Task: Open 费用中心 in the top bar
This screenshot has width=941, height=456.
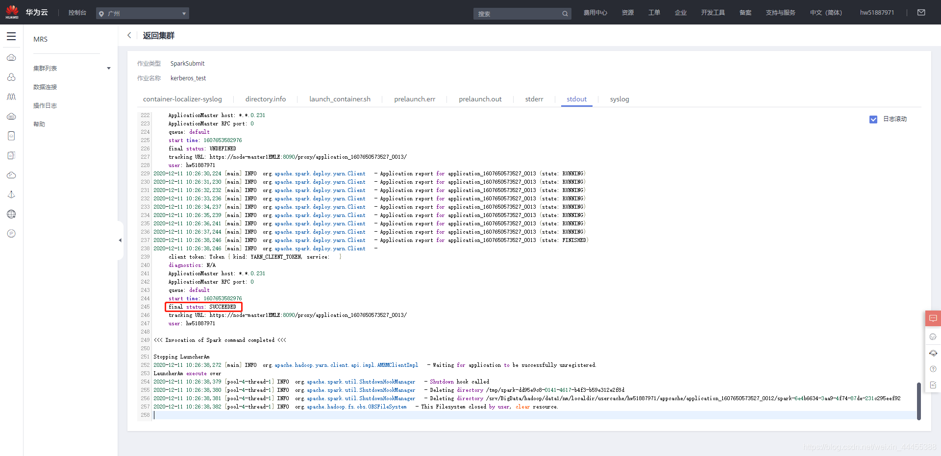Action: pos(595,13)
